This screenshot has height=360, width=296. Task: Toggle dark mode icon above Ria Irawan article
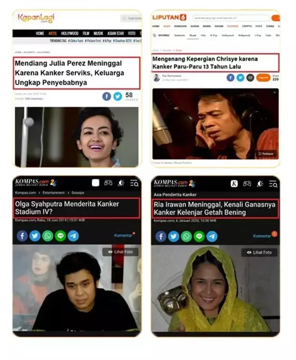[x=260, y=184]
